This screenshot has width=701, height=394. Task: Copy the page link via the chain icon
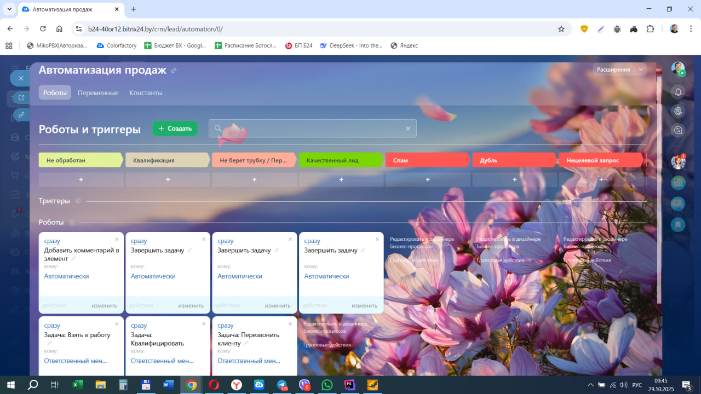[x=21, y=115]
